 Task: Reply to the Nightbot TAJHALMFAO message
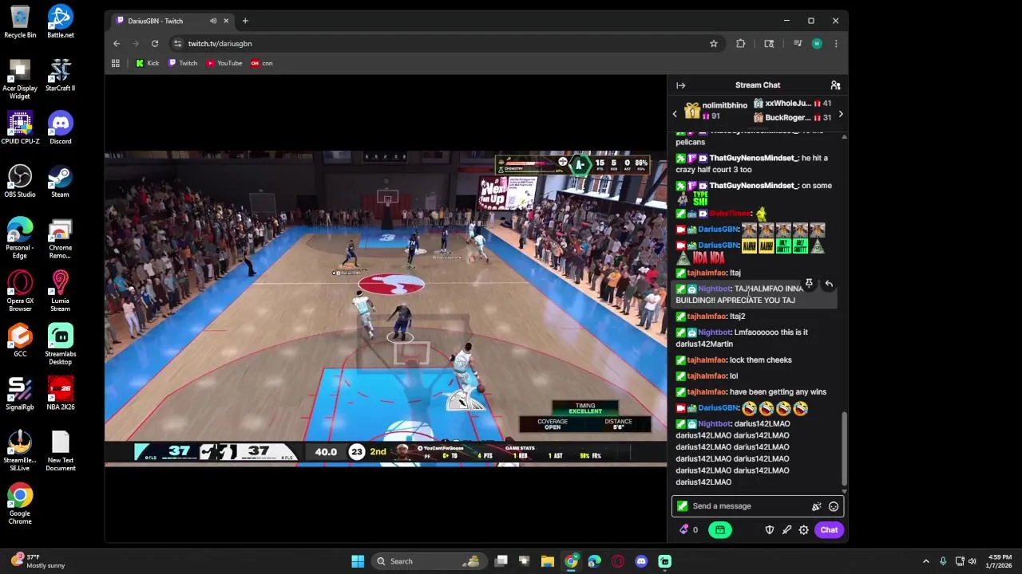click(829, 284)
